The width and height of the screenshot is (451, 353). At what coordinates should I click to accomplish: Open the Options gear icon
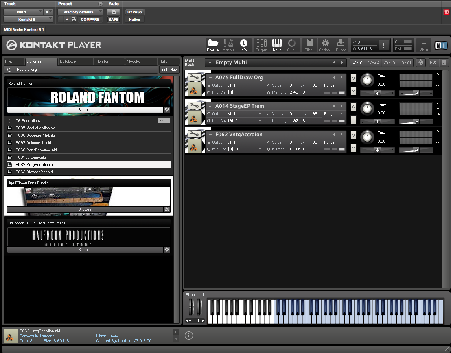coord(325,45)
